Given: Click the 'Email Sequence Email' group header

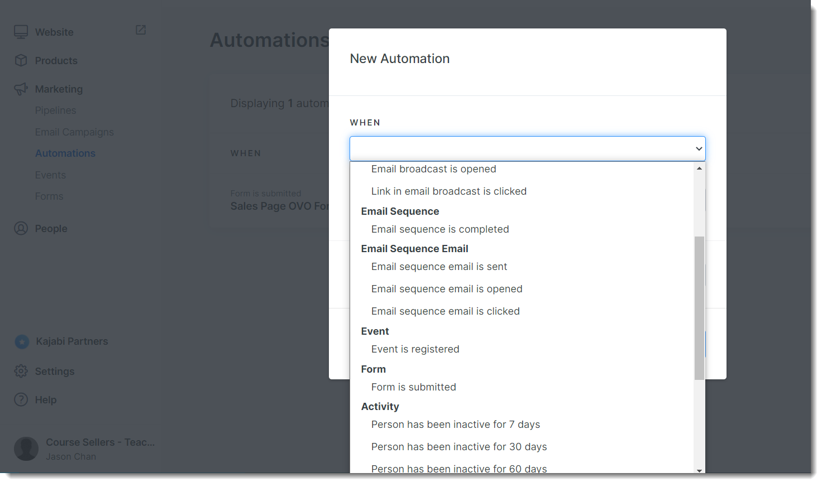Looking at the screenshot, I should pos(415,249).
